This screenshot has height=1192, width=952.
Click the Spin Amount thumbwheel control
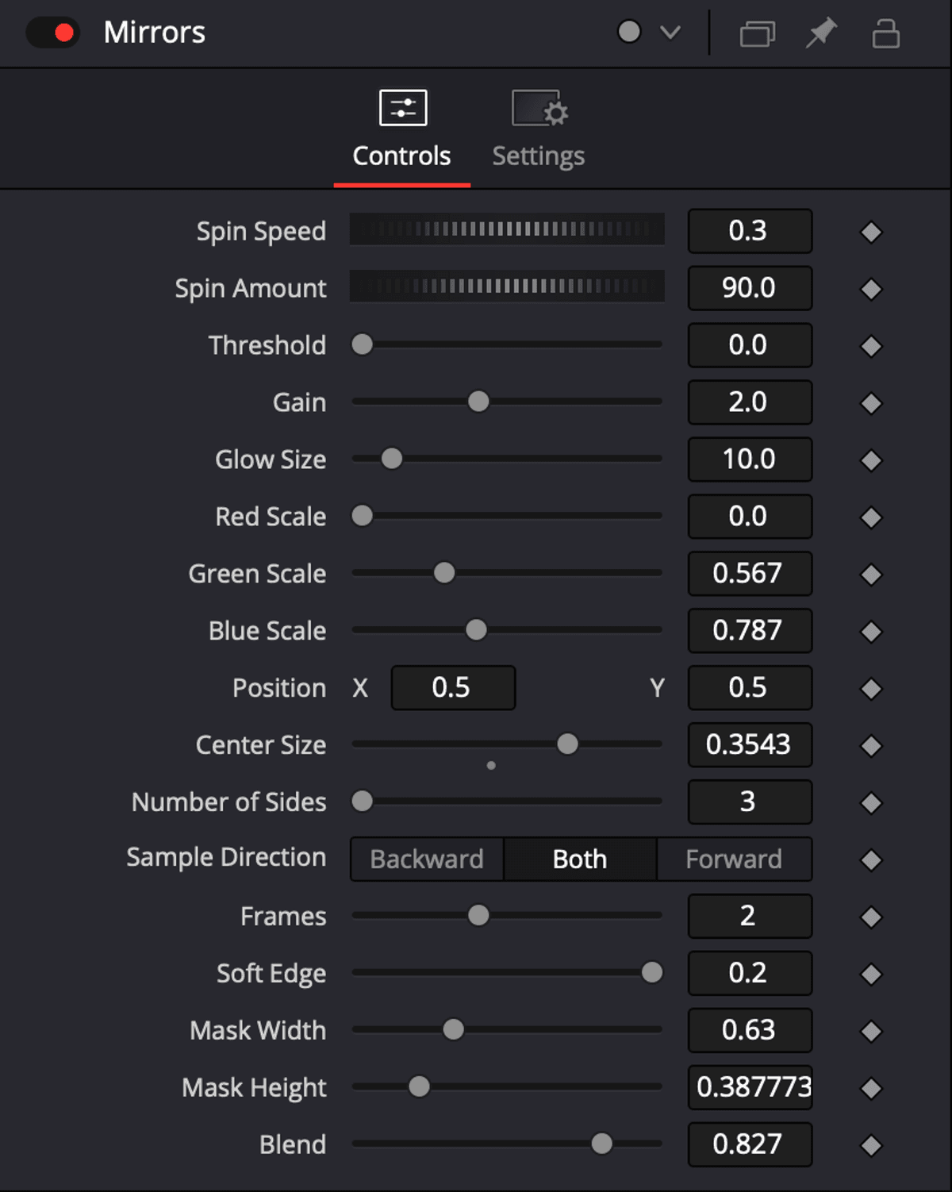point(507,286)
